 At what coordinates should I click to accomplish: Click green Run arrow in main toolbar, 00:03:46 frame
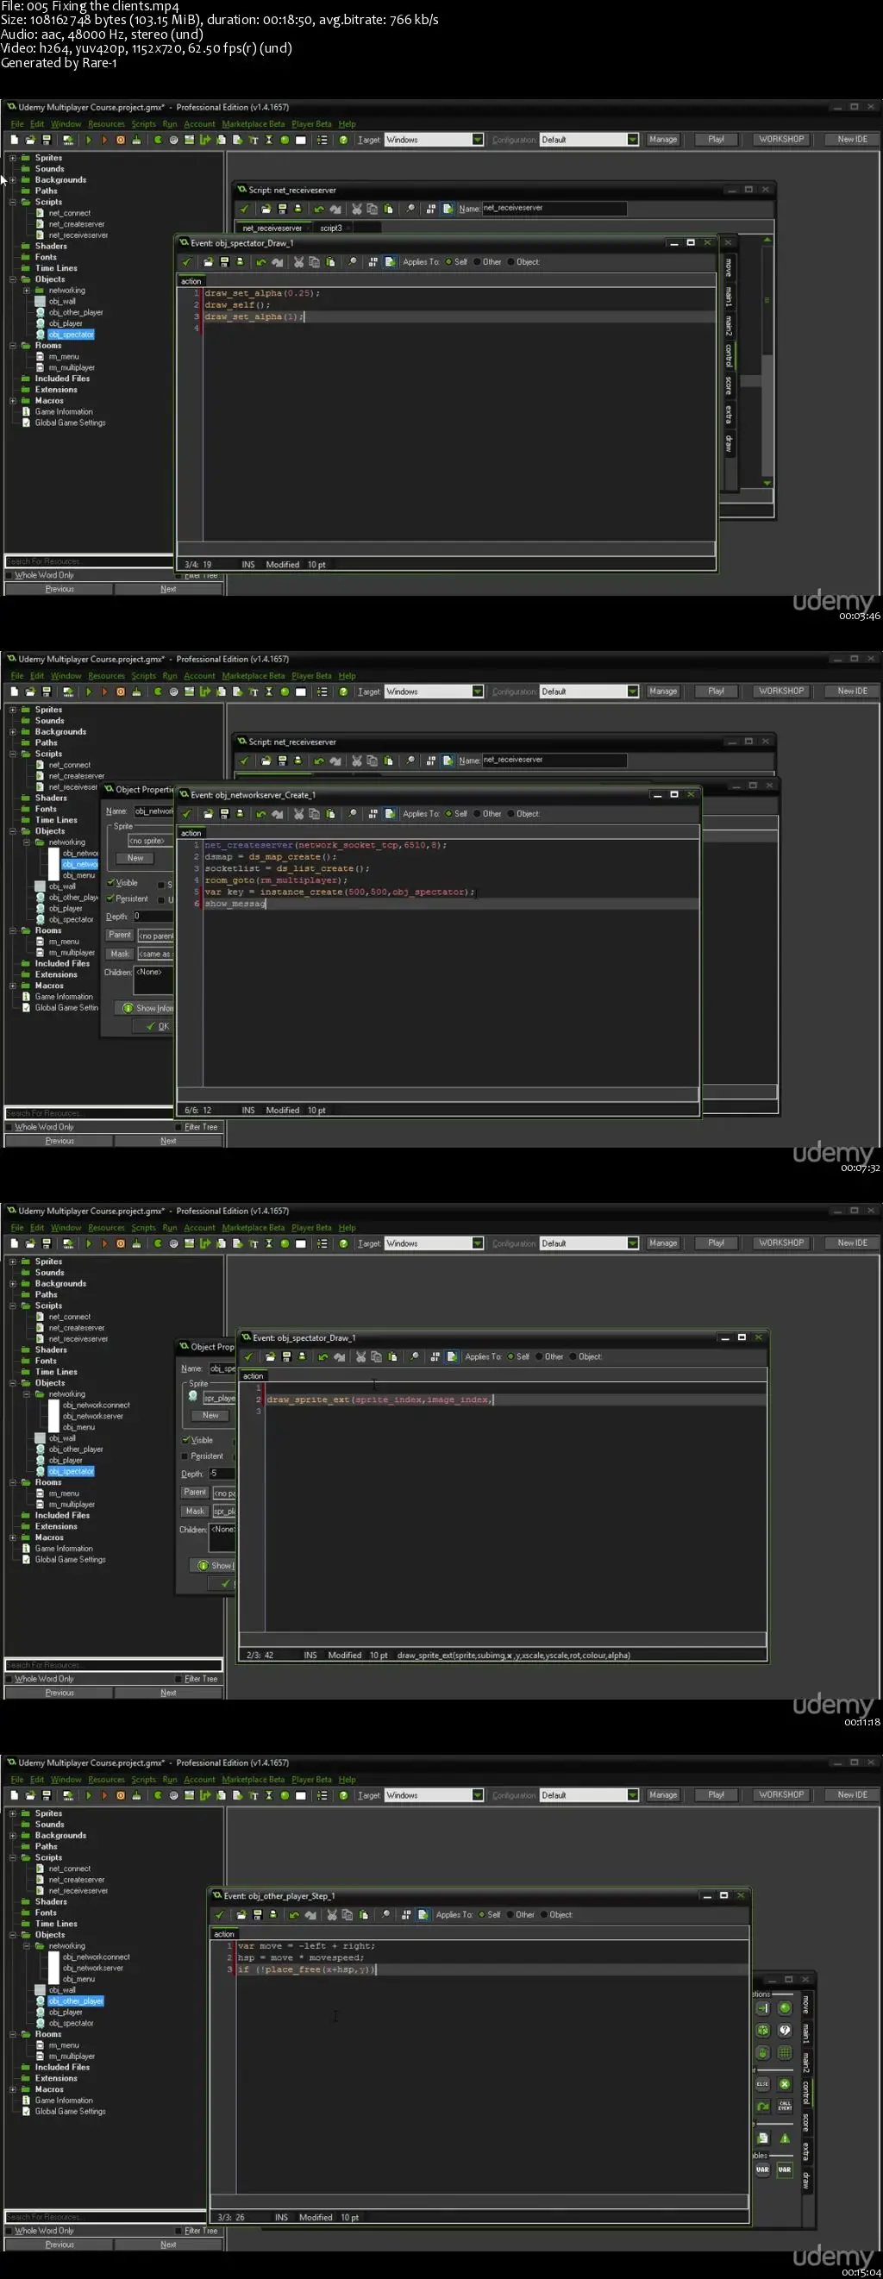[x=89, y=140]
